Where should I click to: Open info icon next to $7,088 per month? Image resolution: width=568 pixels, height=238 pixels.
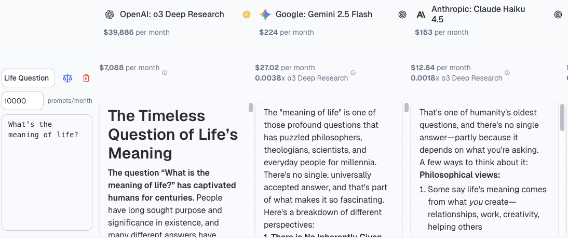(165, 73)
